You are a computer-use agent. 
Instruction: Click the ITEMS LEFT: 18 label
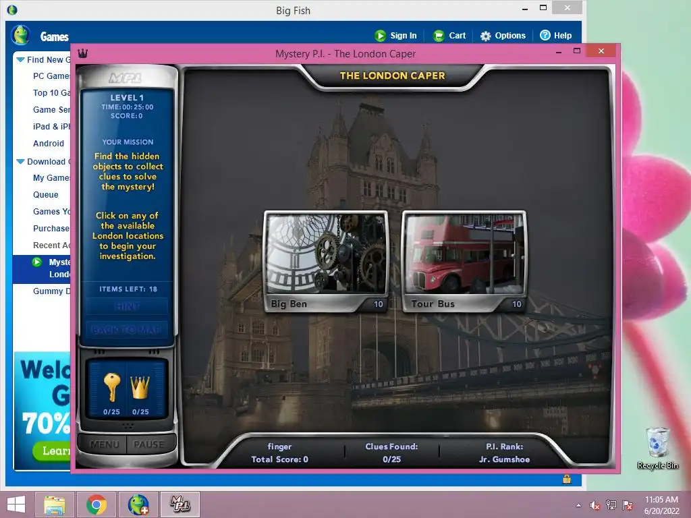[128, 289]
